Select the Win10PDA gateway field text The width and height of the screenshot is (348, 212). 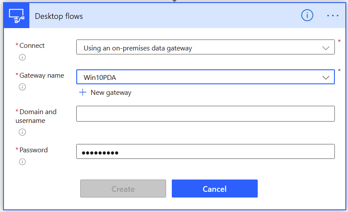[x=99, y=78]
